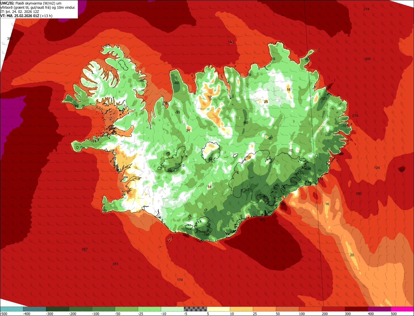Select the map value '61' on the central glacier
This screenshot has height=316, width=414.
click(211, 159)
